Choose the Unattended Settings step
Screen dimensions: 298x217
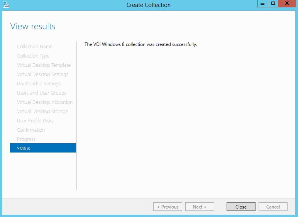tap(39, 83)
